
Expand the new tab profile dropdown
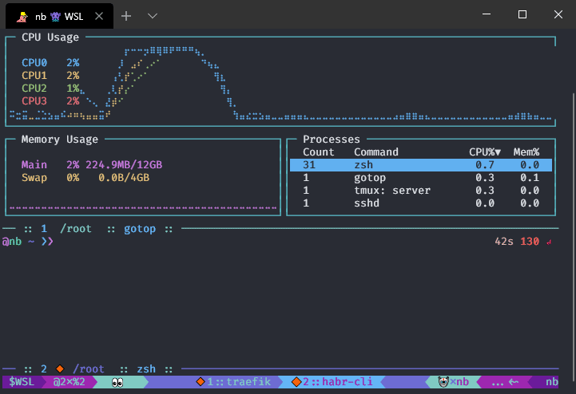(x=153, y=15)
